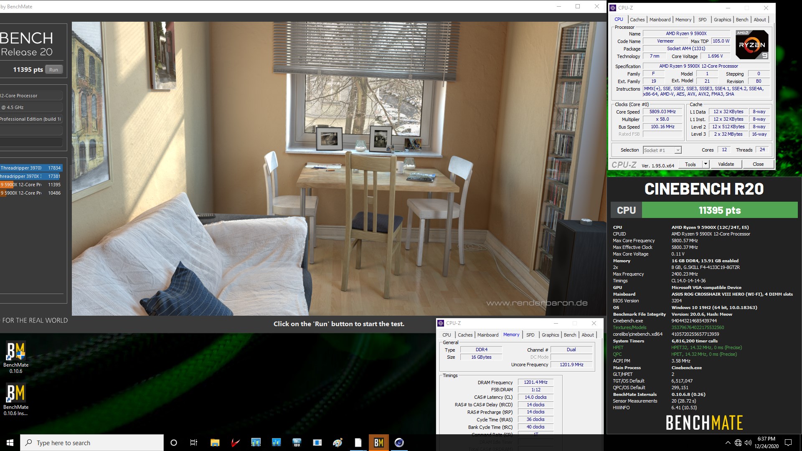
Task: Click the Core Voltage 1.696 V value
Action: point(715,56)
